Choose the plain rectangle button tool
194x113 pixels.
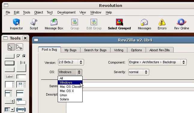click(10, 70)
